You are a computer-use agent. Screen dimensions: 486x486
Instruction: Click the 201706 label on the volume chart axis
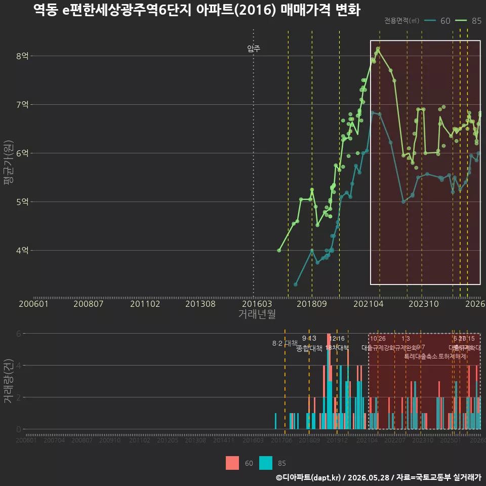[281, 440]
